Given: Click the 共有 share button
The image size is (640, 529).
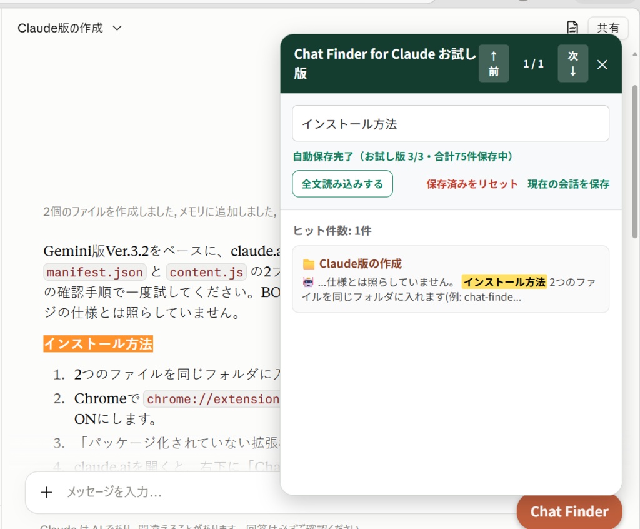Looking at the screenshot, I should 607,28.
